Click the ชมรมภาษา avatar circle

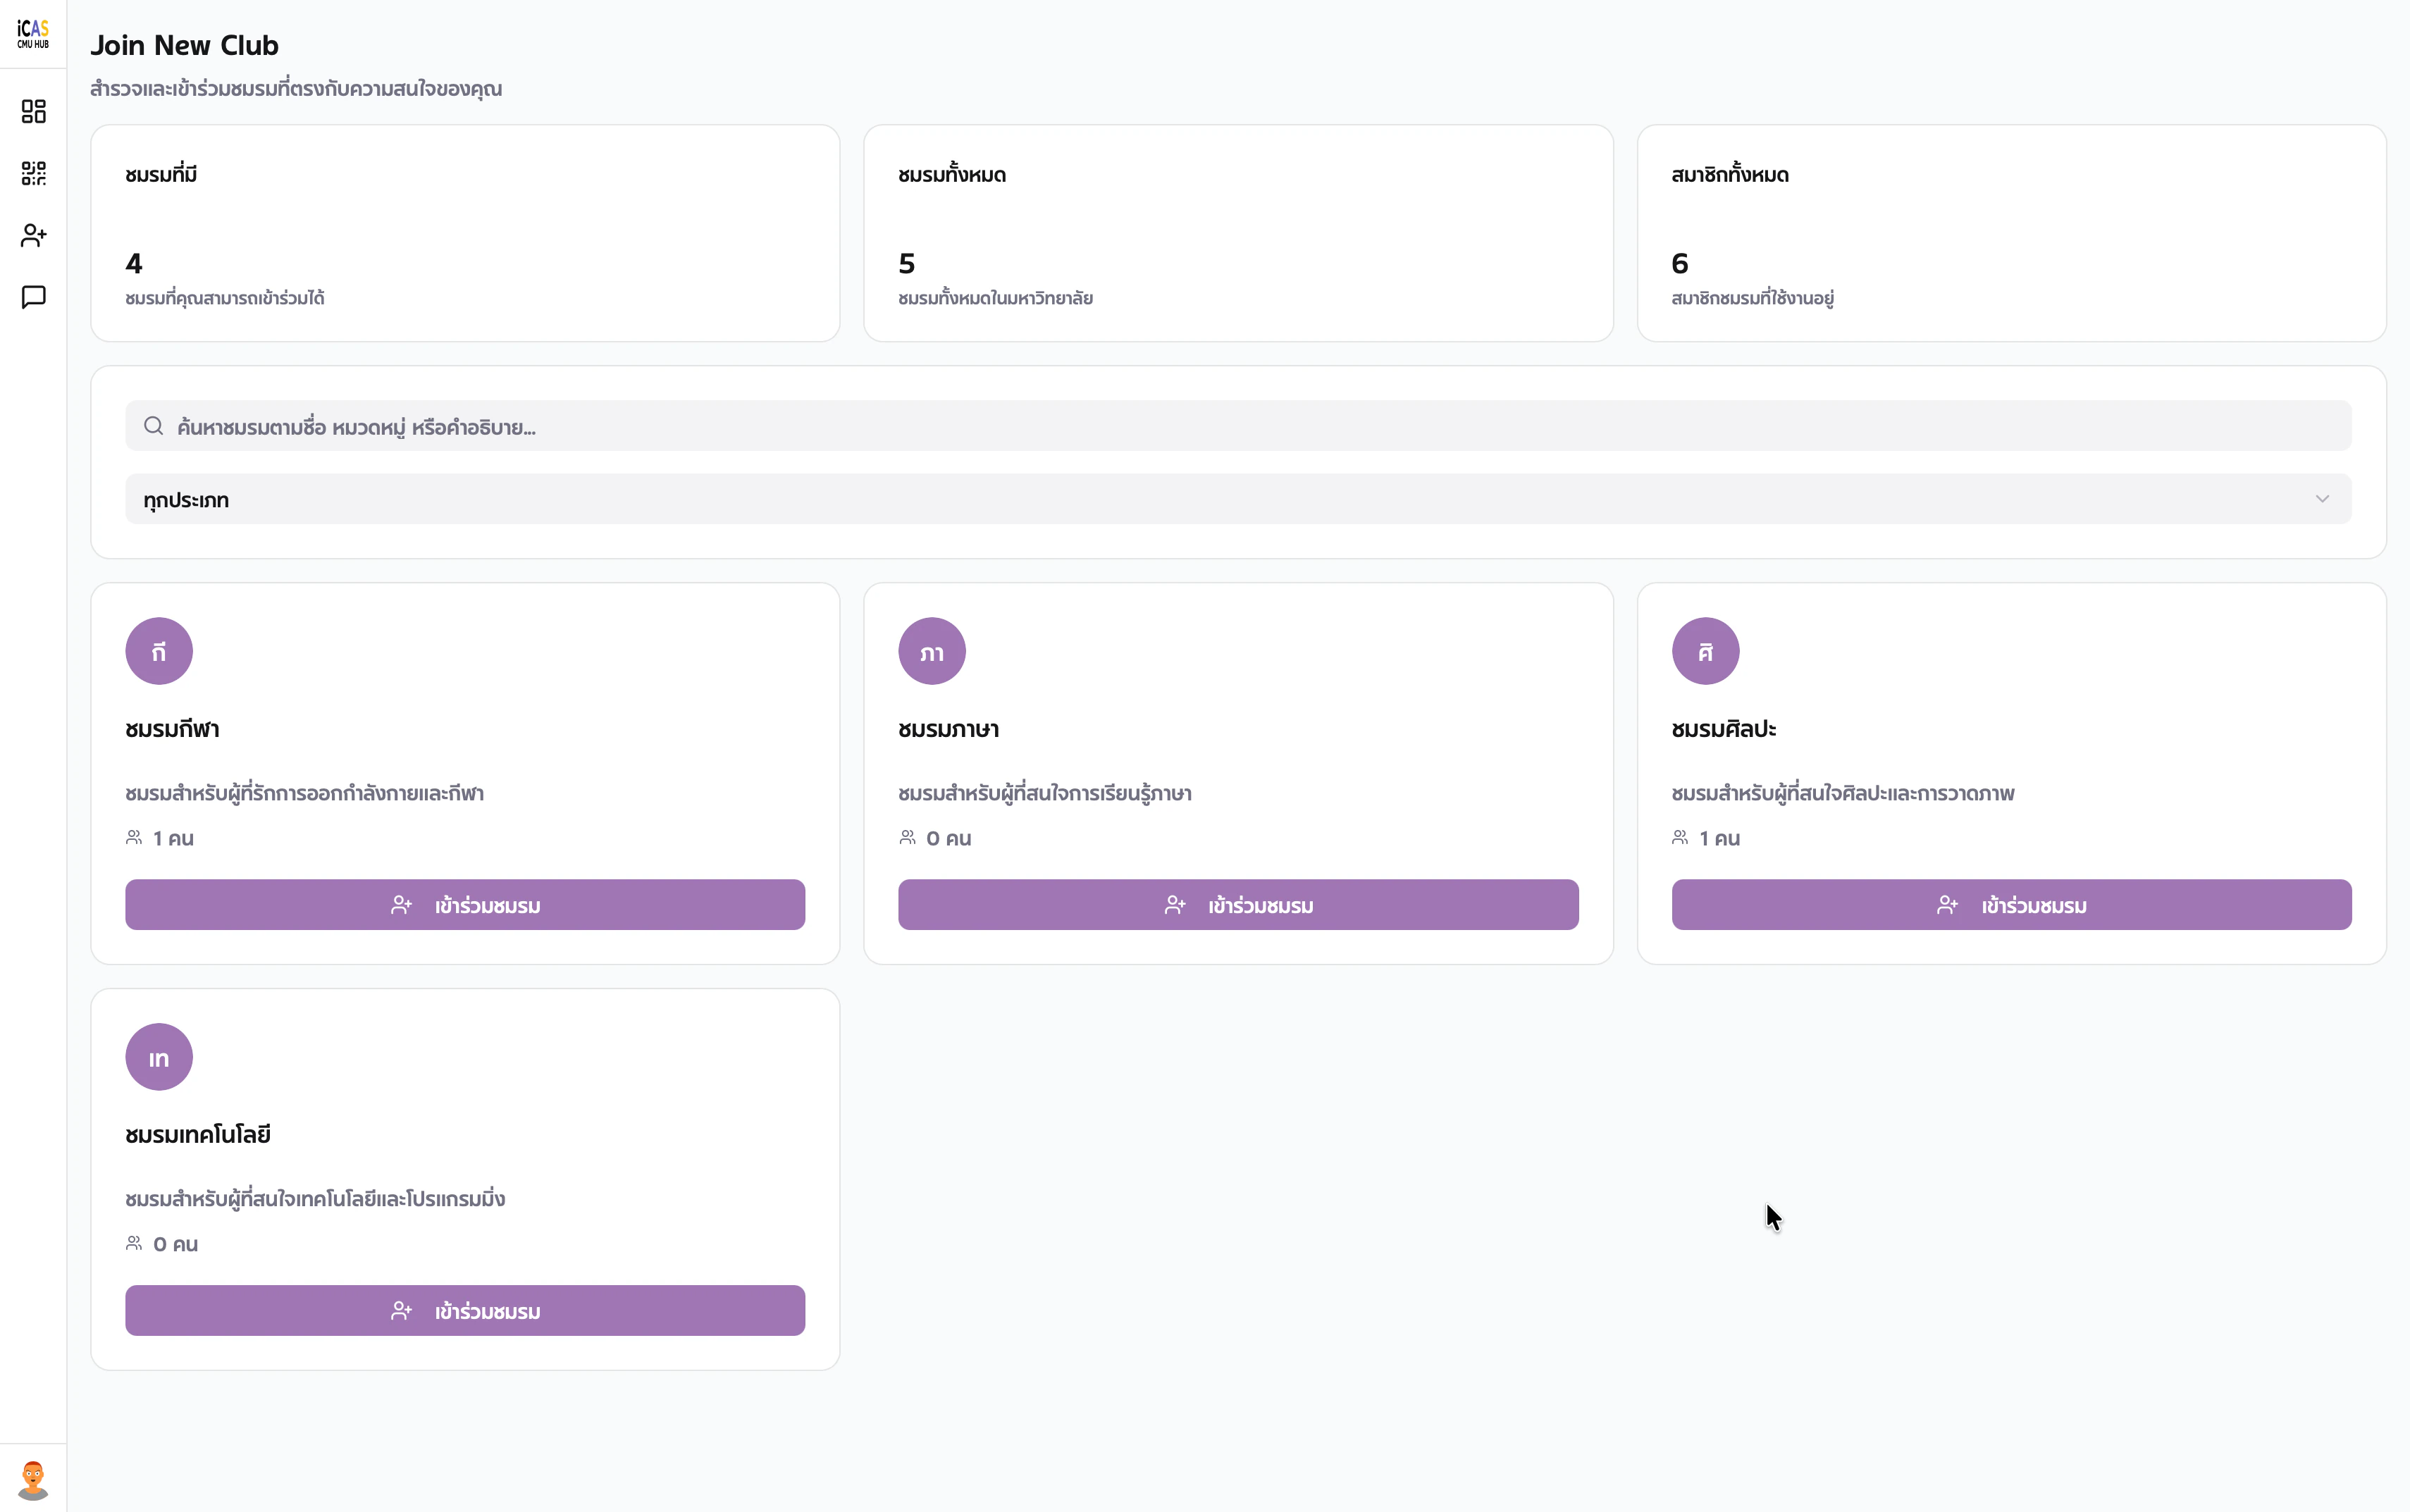point(932,651)
